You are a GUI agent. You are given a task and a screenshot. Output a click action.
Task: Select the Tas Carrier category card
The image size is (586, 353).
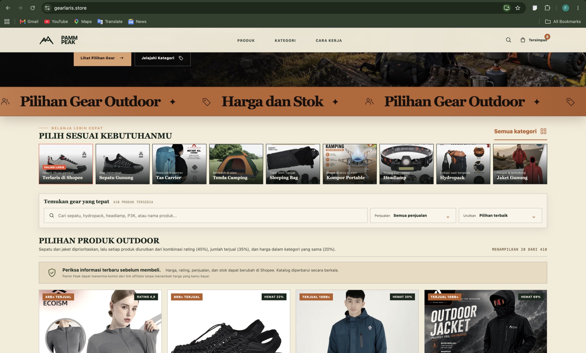click(179, 164)
